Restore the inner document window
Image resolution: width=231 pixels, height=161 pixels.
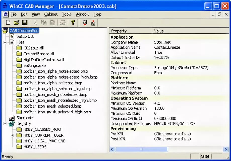pyautogui.click(x=219, y=14)
